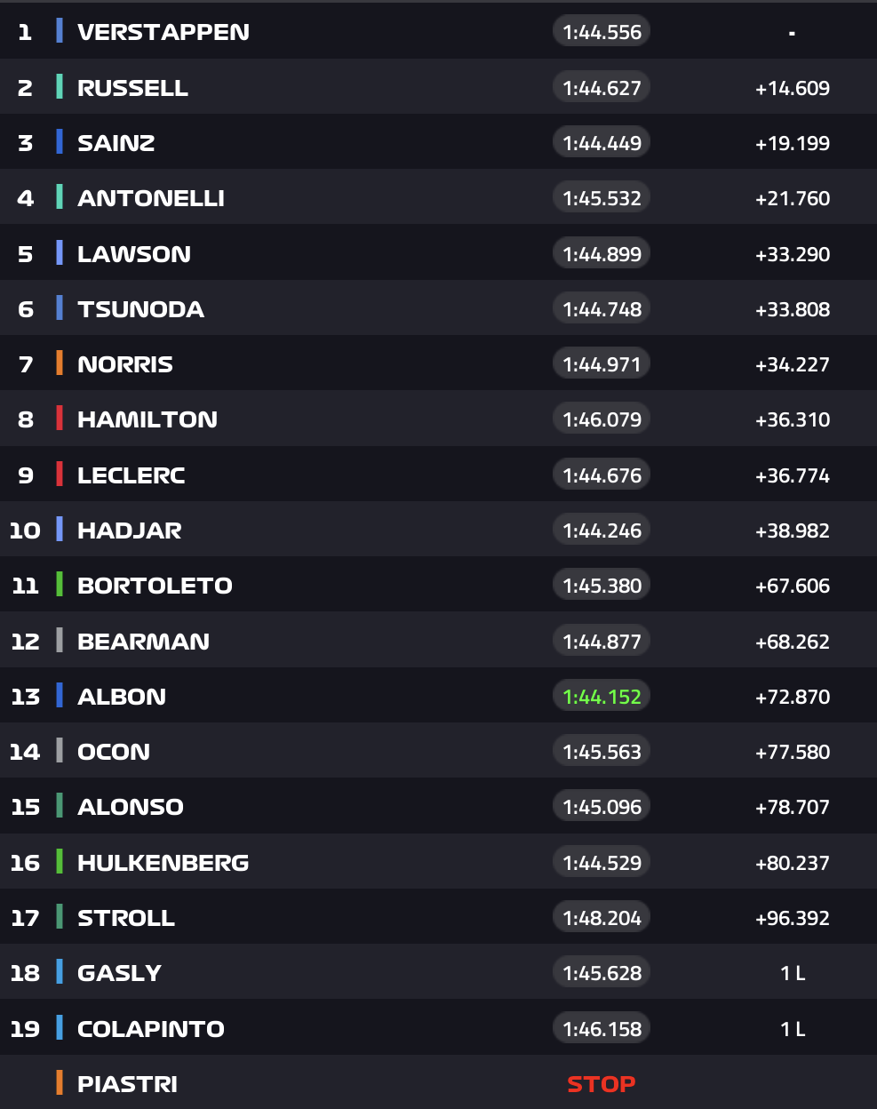
Task: Select Lawson's lap time 1:44.899
Action: pyautogui.click(x=602, y=254)
